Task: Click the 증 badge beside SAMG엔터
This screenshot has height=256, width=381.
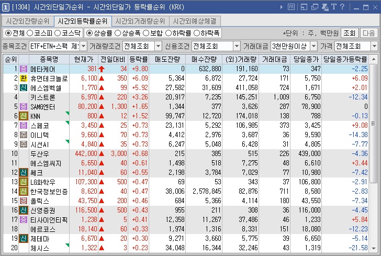Action: [24, 106]
